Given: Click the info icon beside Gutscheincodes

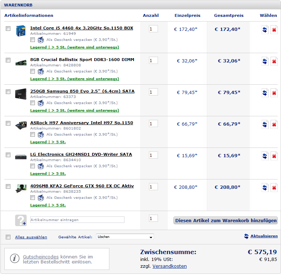Looking at the screenshot, I should [14, 258].
